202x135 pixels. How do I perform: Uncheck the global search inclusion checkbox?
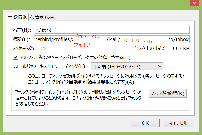click(16, 57)
